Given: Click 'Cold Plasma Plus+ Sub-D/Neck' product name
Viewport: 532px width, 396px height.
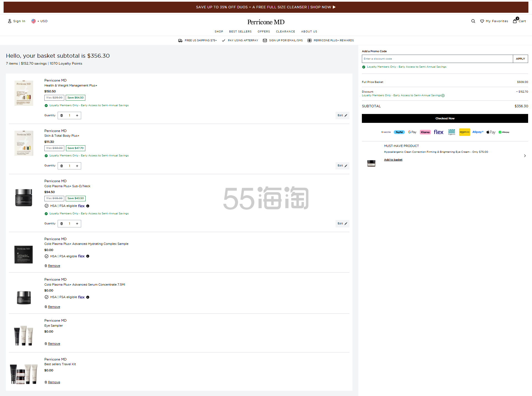Looking at the screenshot, I should coord(67,186).
